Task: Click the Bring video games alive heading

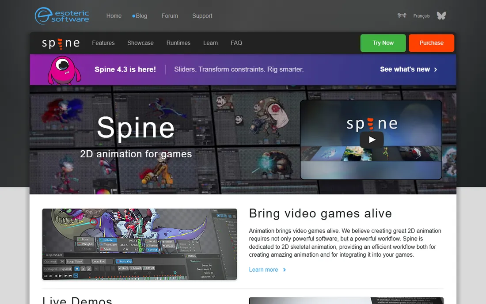Action: 320,213
